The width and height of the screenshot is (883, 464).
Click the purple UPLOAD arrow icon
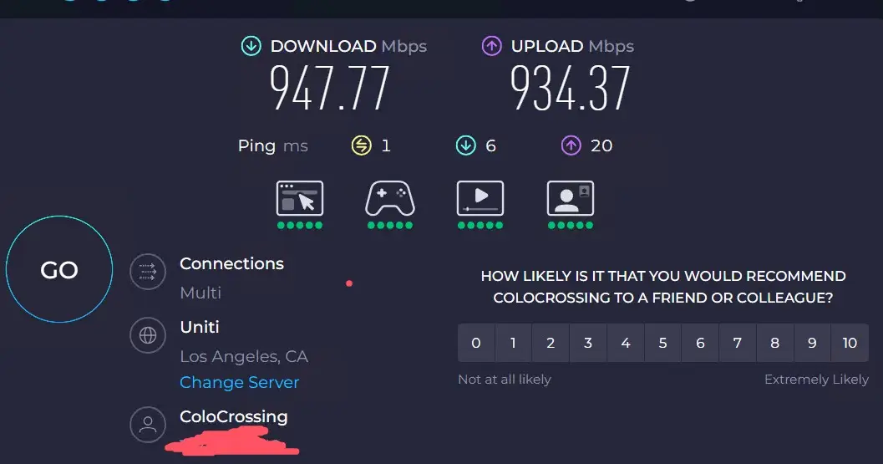click(492, 47)
